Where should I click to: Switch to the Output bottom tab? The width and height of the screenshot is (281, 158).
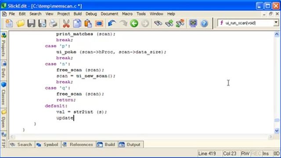pyautogui.click(x=130, y=144)
